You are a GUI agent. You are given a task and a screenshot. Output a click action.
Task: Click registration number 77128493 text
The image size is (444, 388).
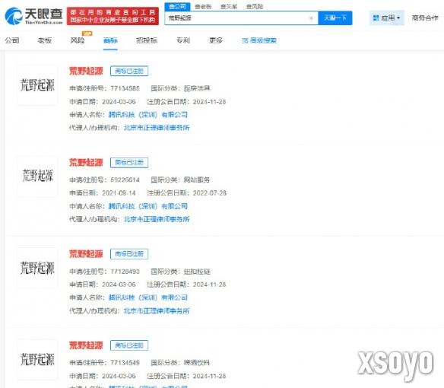[125, 272]
